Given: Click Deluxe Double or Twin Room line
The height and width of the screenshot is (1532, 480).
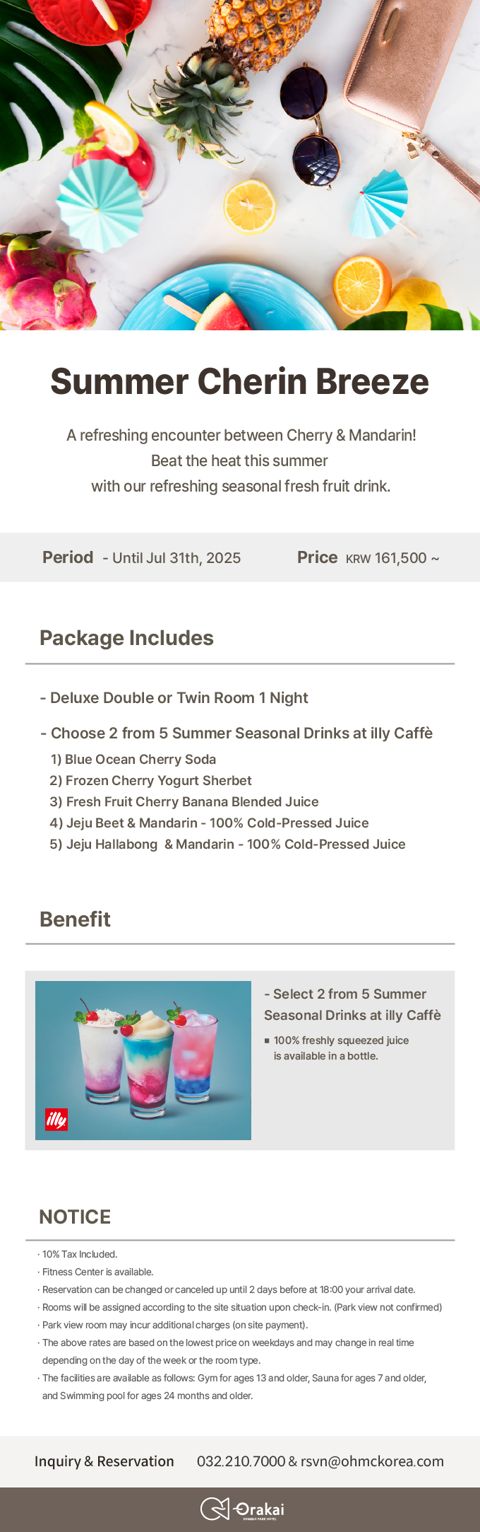Looking at the screenshot, I should click(174, 698).
